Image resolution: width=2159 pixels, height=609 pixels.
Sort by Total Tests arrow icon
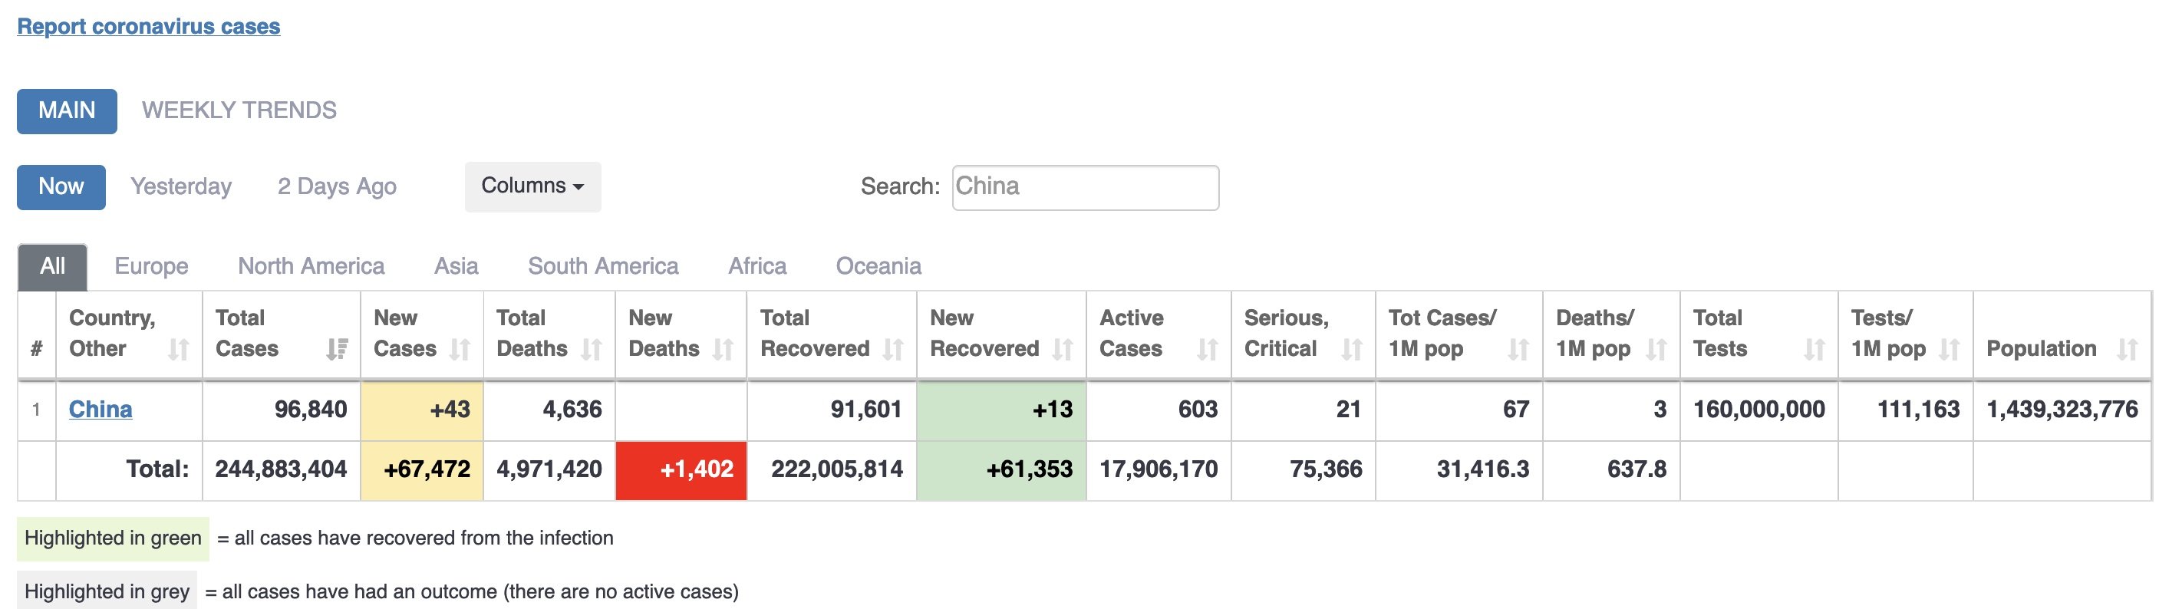[1815, 349]
